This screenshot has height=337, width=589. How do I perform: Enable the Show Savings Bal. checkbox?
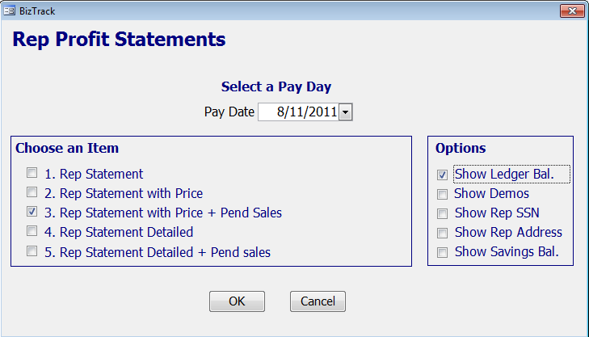(x=442, y=252)
